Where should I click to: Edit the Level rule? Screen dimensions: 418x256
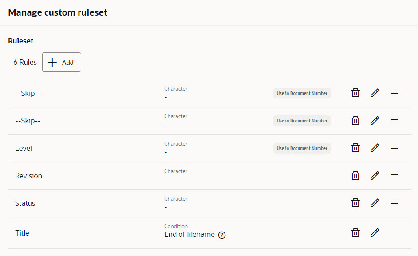click(375, 148)
